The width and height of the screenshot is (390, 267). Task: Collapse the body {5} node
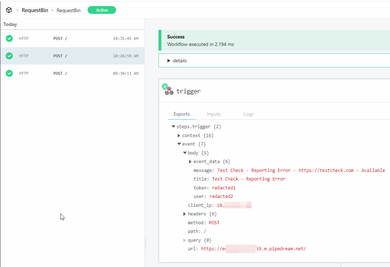[x=185, y=152]
